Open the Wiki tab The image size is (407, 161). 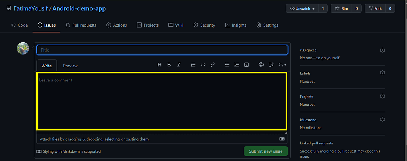(x=176, y=25)
